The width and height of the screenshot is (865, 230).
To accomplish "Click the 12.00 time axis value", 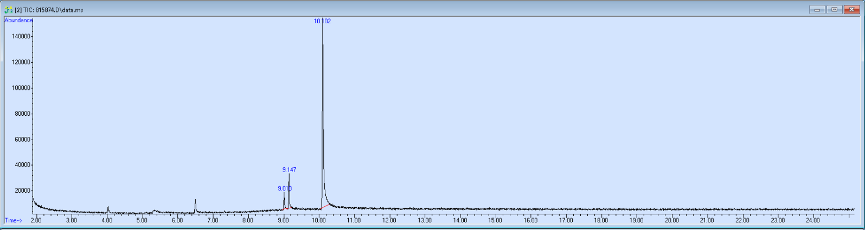I will pyautogui.click(x=389, y=220).
